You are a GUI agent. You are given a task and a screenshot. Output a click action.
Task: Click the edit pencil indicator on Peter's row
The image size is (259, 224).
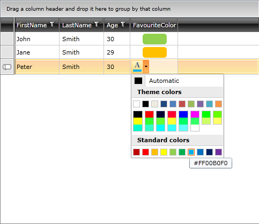pos(7,67)
